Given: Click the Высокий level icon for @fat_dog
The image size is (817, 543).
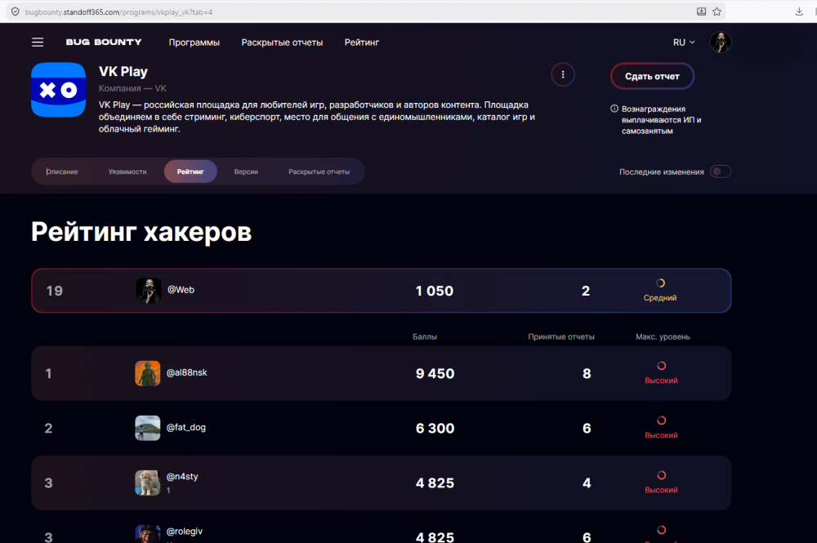Looking at the screenshot, I should (x=661, y=421).
